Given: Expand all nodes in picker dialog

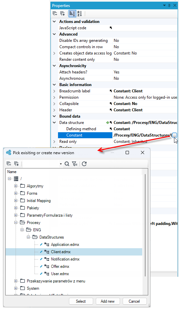Looking at the screenshot, I should (x=16, y=164).
